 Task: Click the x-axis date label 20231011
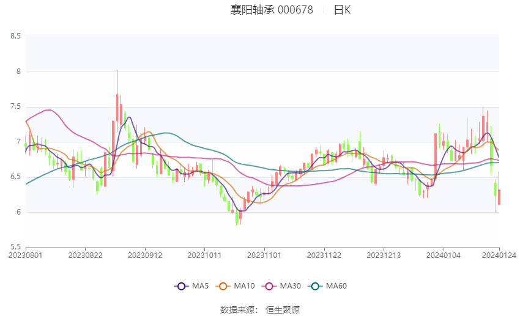(204, 255)
